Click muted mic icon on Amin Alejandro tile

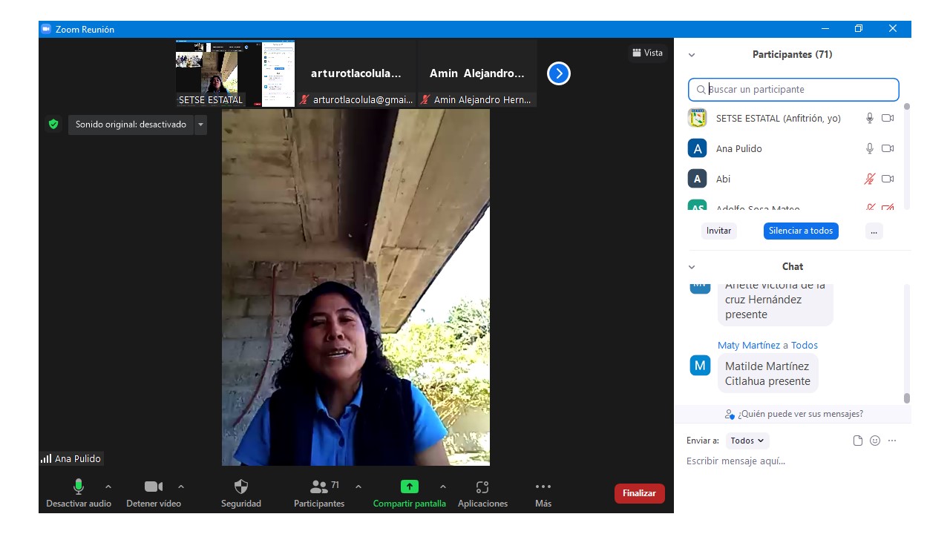pyautogui.click(x=425, y=100)
